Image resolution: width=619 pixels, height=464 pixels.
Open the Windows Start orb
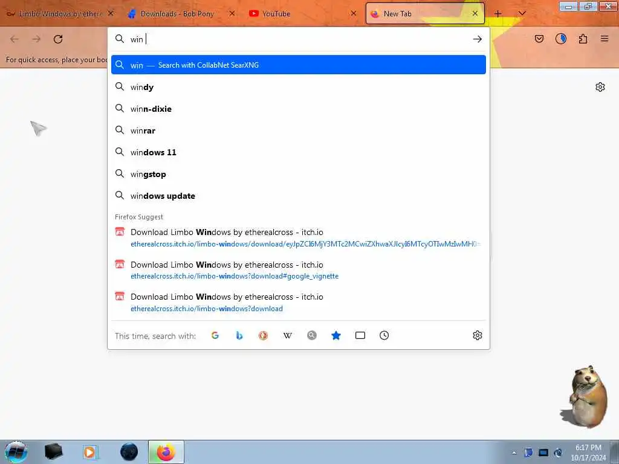[16, 452]
